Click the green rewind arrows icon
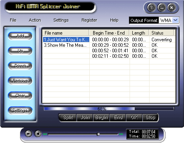This screenshot has height=143, width=184. (x=45, y=134)
